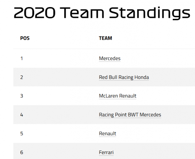Open the Mercedes team link
The image size is (195, 159).
coord(110,59)
